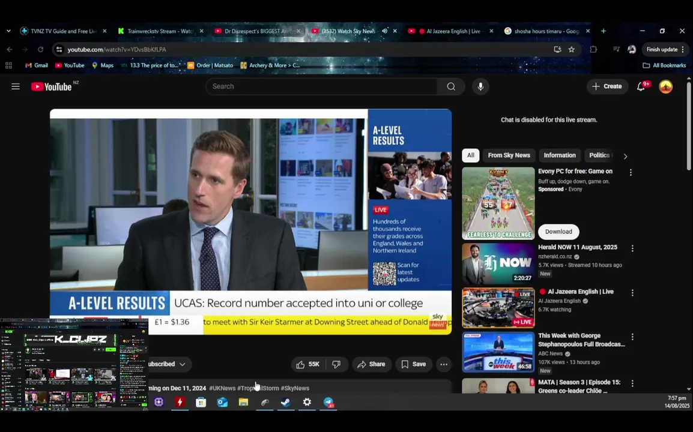Go to YouTube home via logo

click(51, 86)
